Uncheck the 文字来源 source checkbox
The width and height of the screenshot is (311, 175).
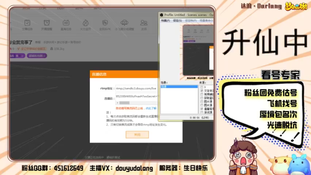coord(202,91)
